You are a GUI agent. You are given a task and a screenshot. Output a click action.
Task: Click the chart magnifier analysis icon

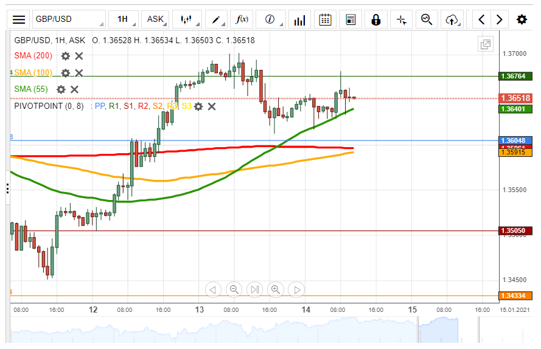427,19
